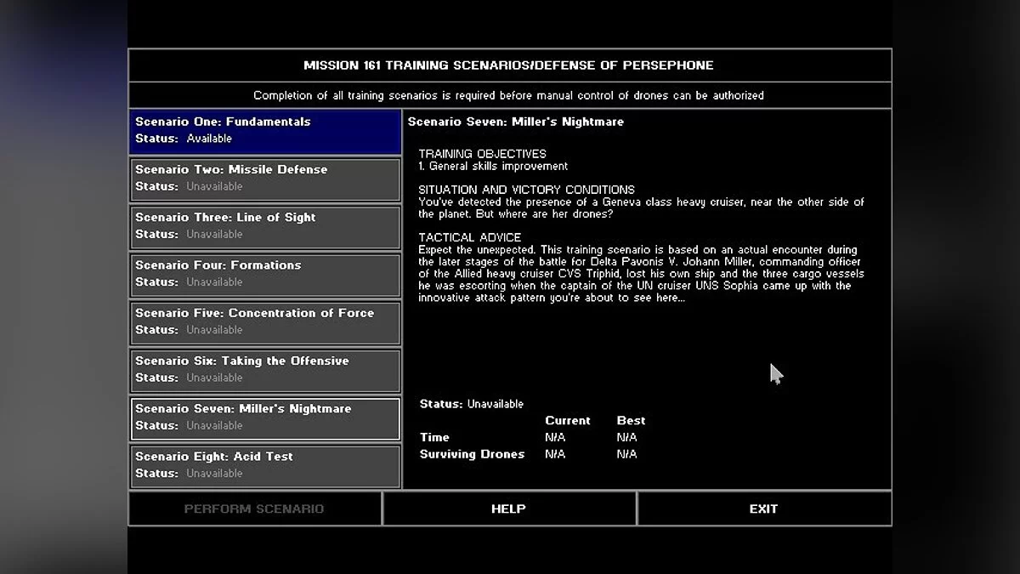Select Scenario Seven: Miller's Nightmare in list
Image resolution: width=1020 pixels, height=574 pixels.
click(x=265, y=418)
